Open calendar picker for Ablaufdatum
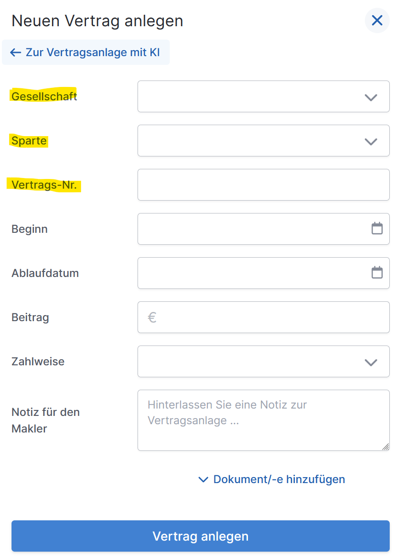Screen dimensions: 398x559 click(x=377, y=273)
